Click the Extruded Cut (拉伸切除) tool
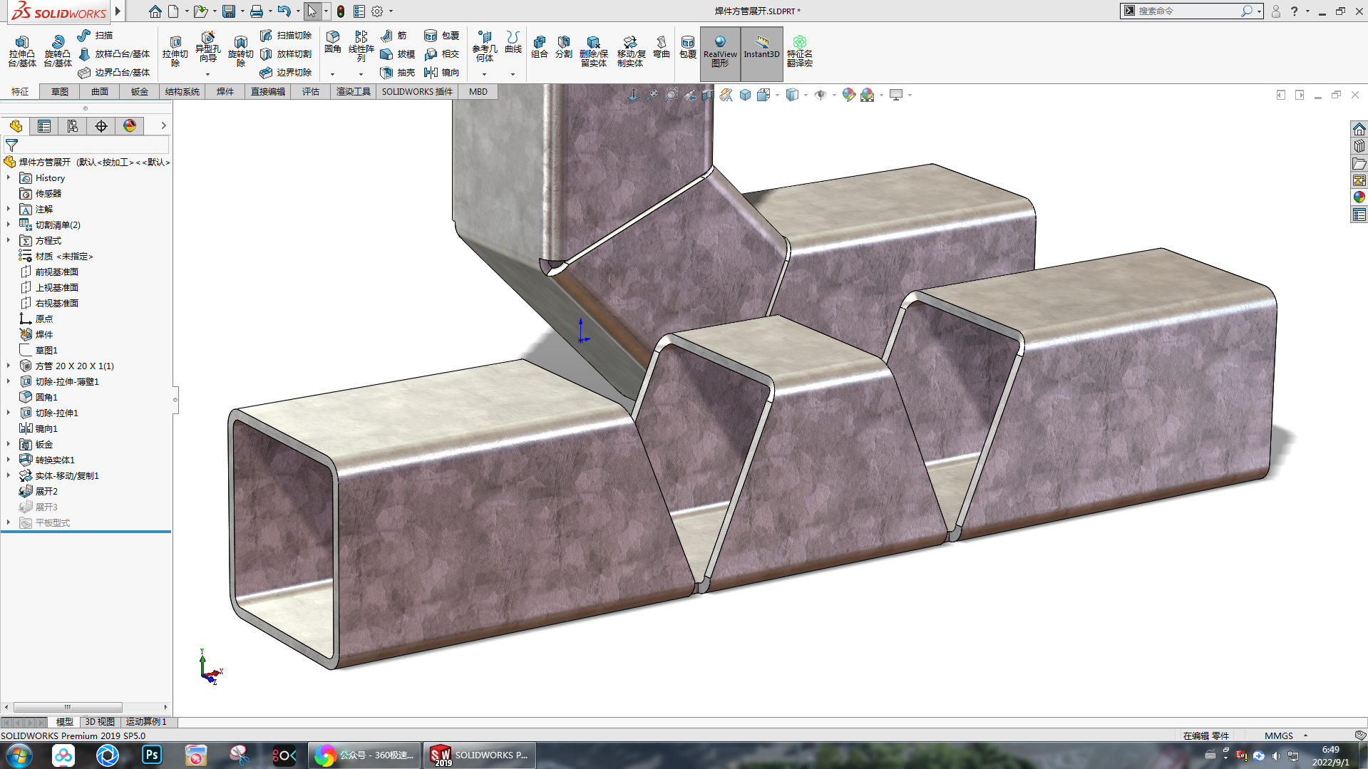 pos(175,51)
